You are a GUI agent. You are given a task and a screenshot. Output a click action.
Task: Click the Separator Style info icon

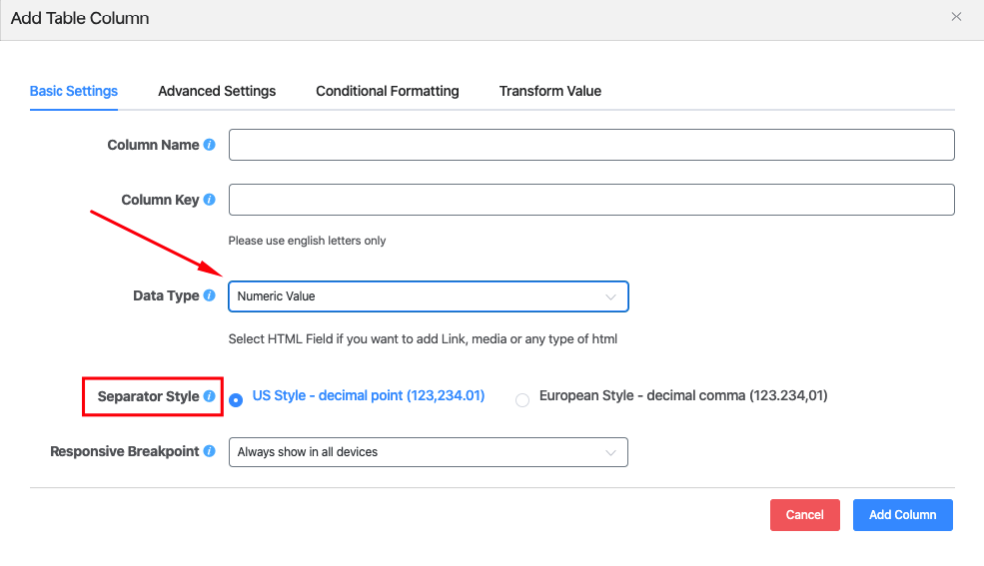[210, 396]
